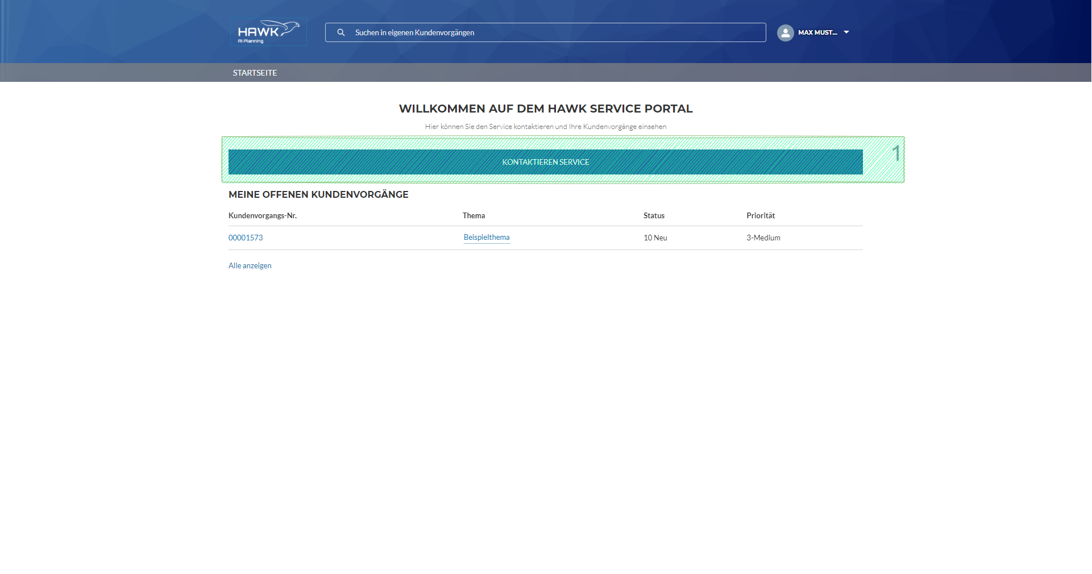Viewport: 1092px width, 574px height.
Task: Open the Beispielthema topic link
Action: 487,238
